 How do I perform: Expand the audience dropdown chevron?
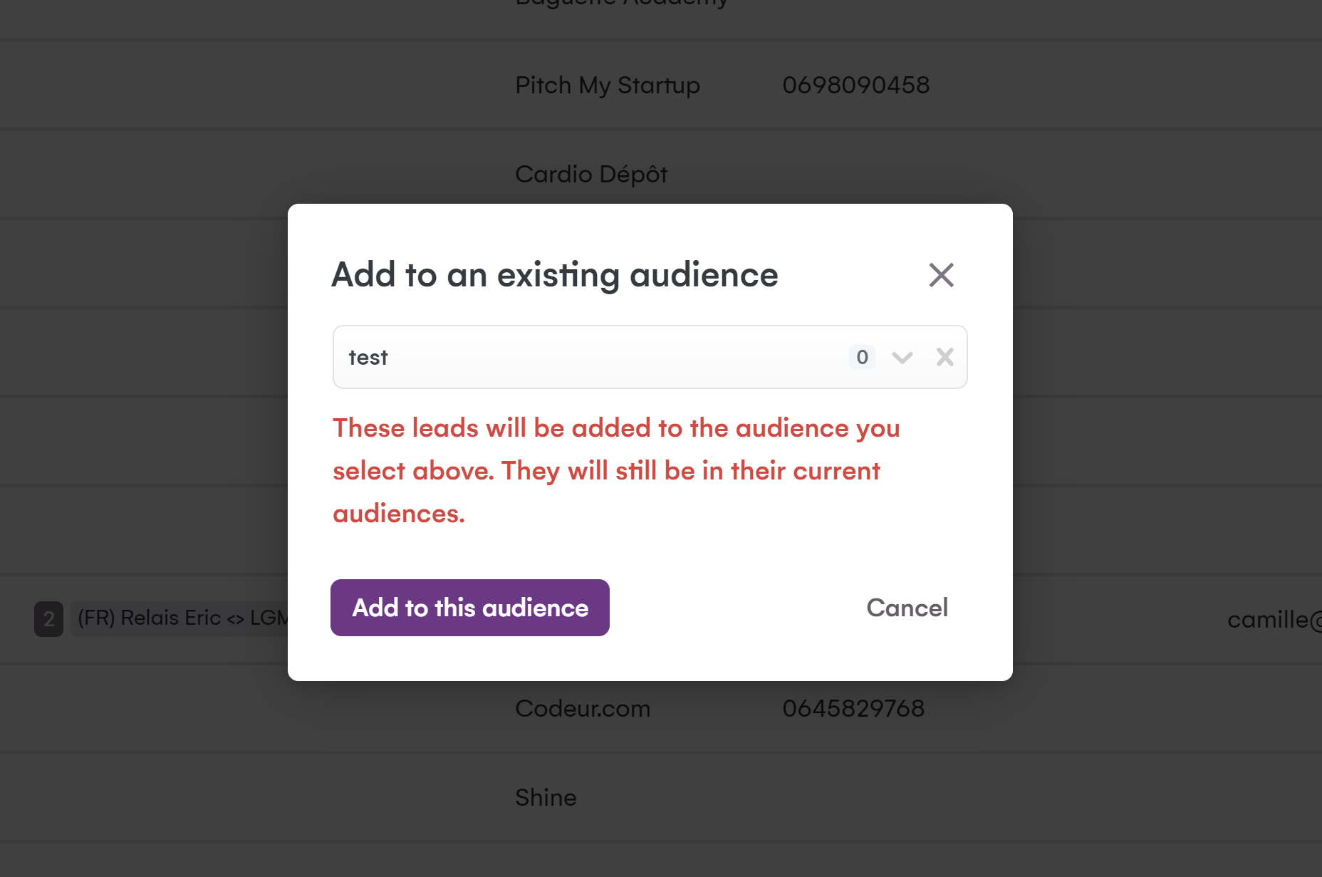point(902,357)
